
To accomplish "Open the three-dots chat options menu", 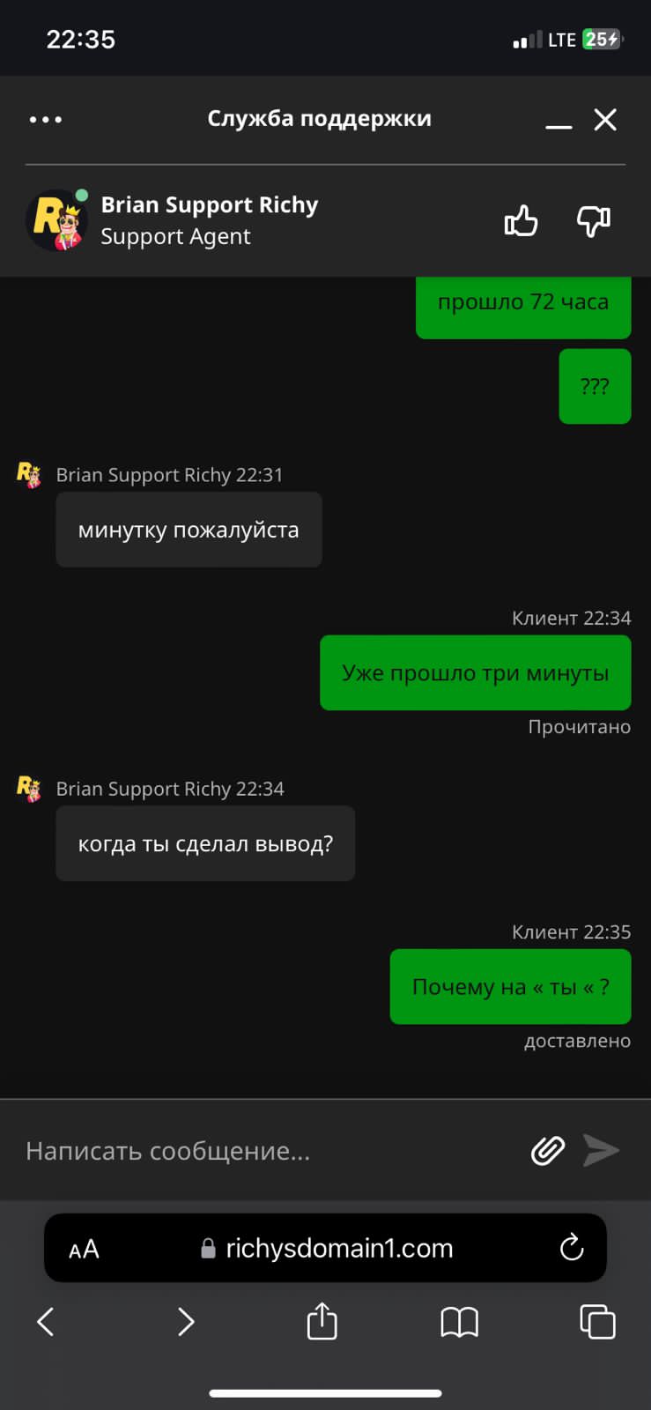I will point(46,120).
